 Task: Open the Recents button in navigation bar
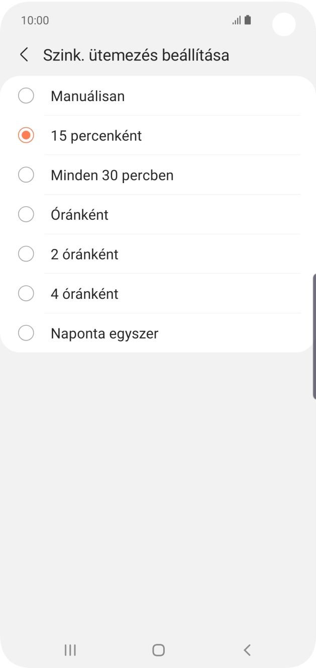click(69, 650)
